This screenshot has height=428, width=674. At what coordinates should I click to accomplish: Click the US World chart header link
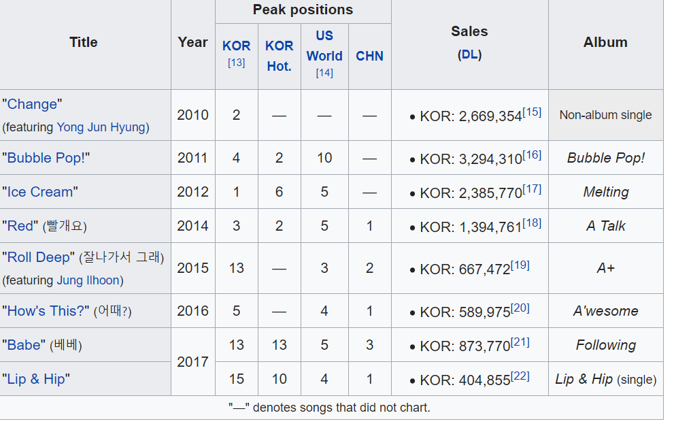point(324,46)
